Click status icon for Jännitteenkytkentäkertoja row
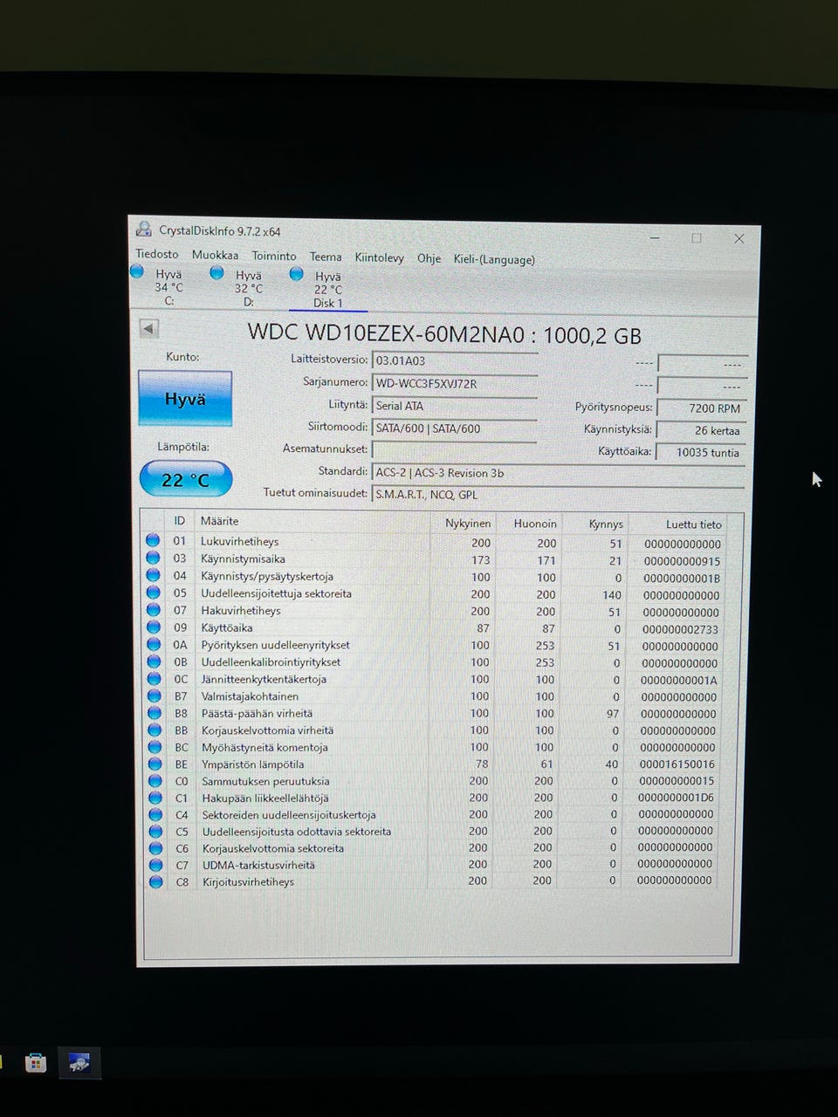Viewport: 838px width, 1117px height. tap(154, 678)
